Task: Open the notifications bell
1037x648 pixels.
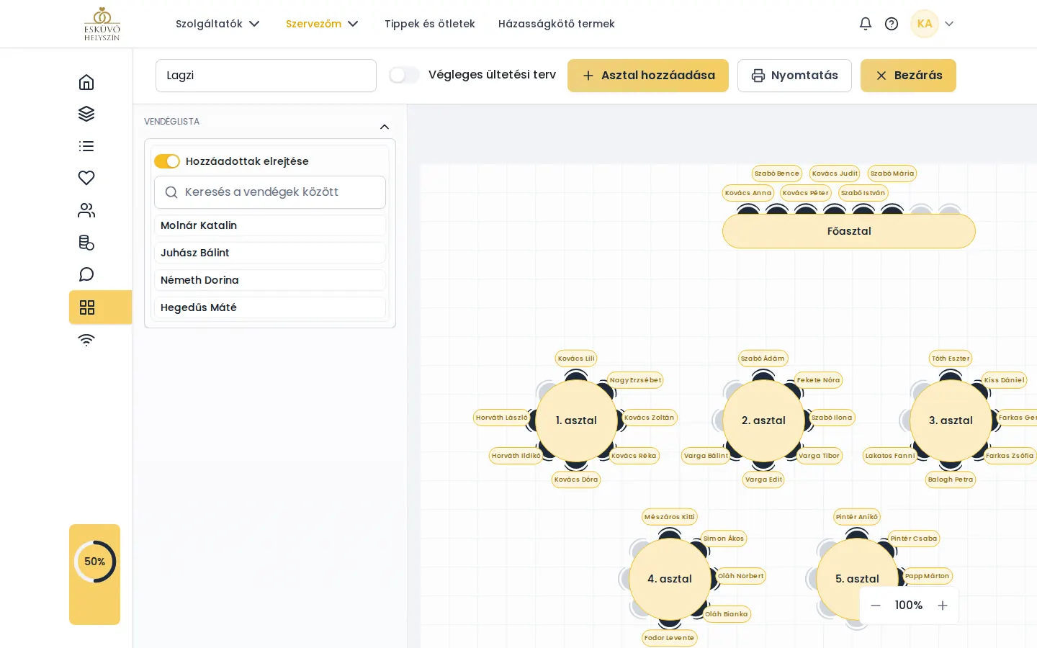Action: [866, 24]
